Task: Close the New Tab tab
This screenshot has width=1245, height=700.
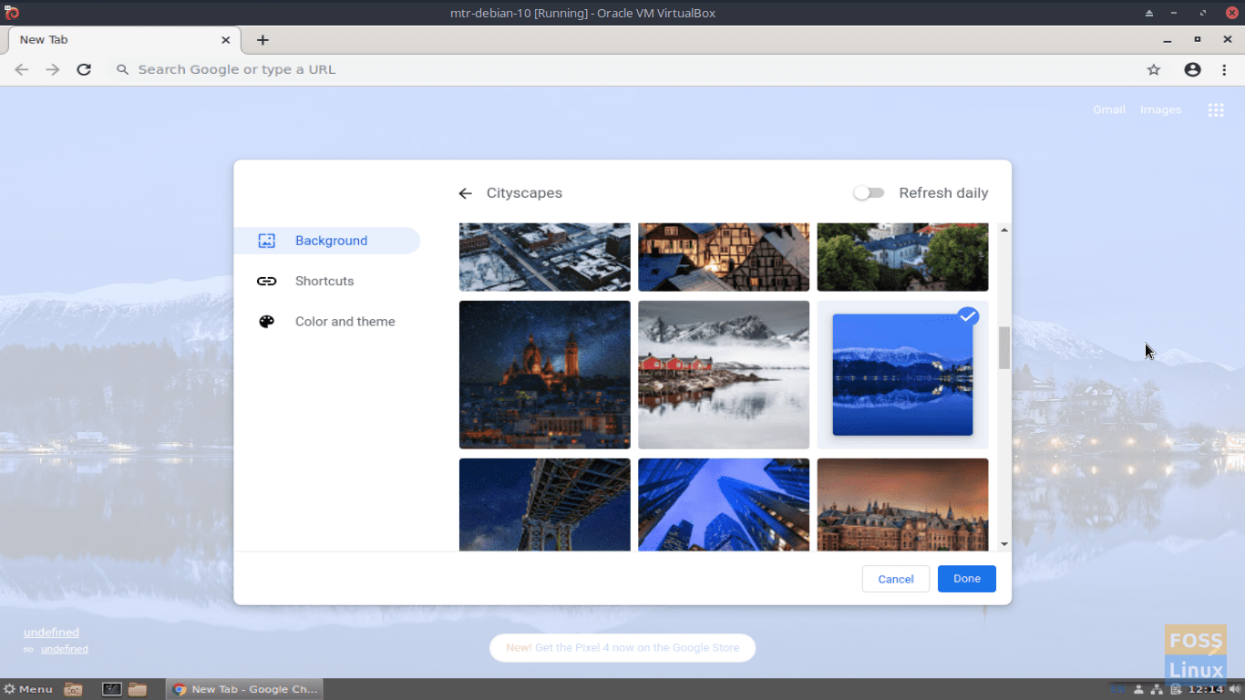Action: 226,40
